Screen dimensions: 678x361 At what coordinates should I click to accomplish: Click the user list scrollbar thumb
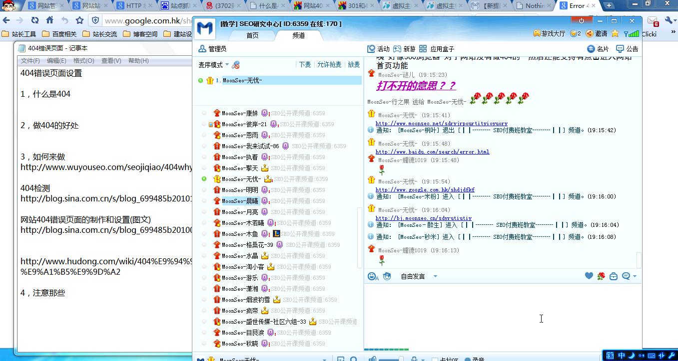pyautogui.click(x=360, y=237)
